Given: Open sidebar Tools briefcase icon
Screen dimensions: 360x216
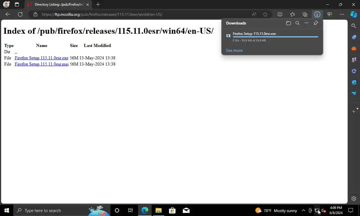Looking at the screenshot, I should coord(354,48).
